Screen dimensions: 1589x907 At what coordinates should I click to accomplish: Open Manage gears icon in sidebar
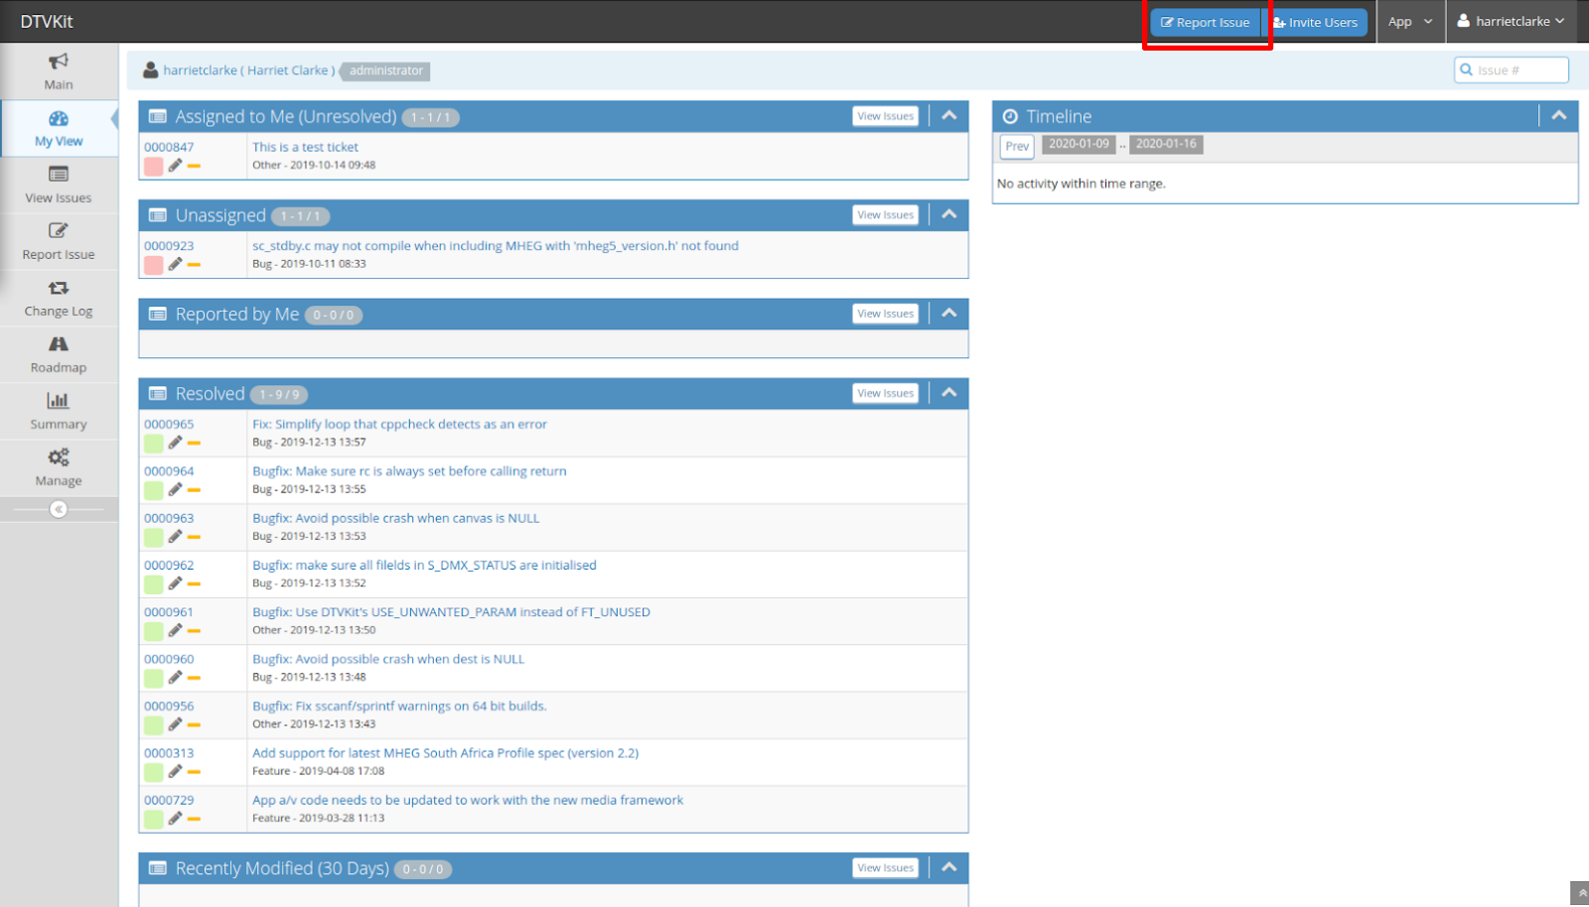coord(59,457)
